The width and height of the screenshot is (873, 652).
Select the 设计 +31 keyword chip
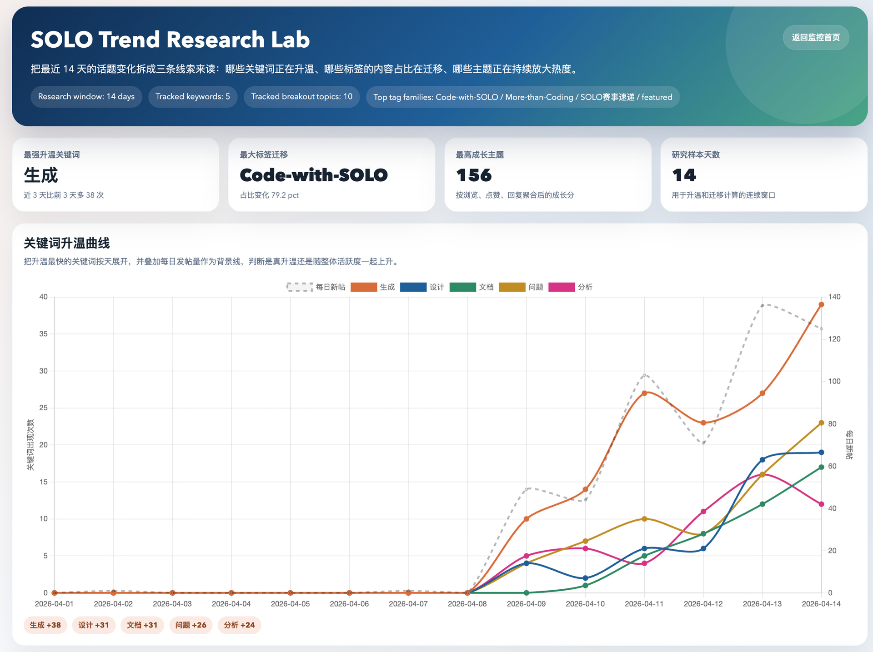coord(94,625)
